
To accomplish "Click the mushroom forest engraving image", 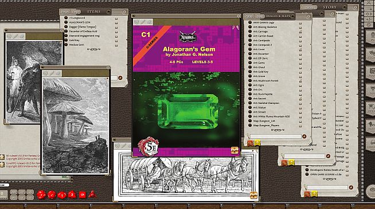I will pyautogui.click(x=75, y=126).
